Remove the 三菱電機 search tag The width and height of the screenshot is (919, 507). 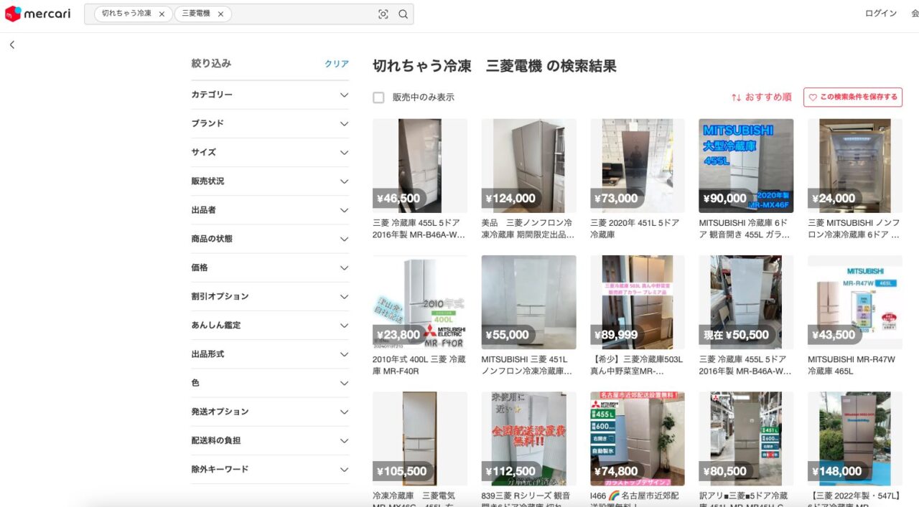pyautogui.click(x=220, y=14)
